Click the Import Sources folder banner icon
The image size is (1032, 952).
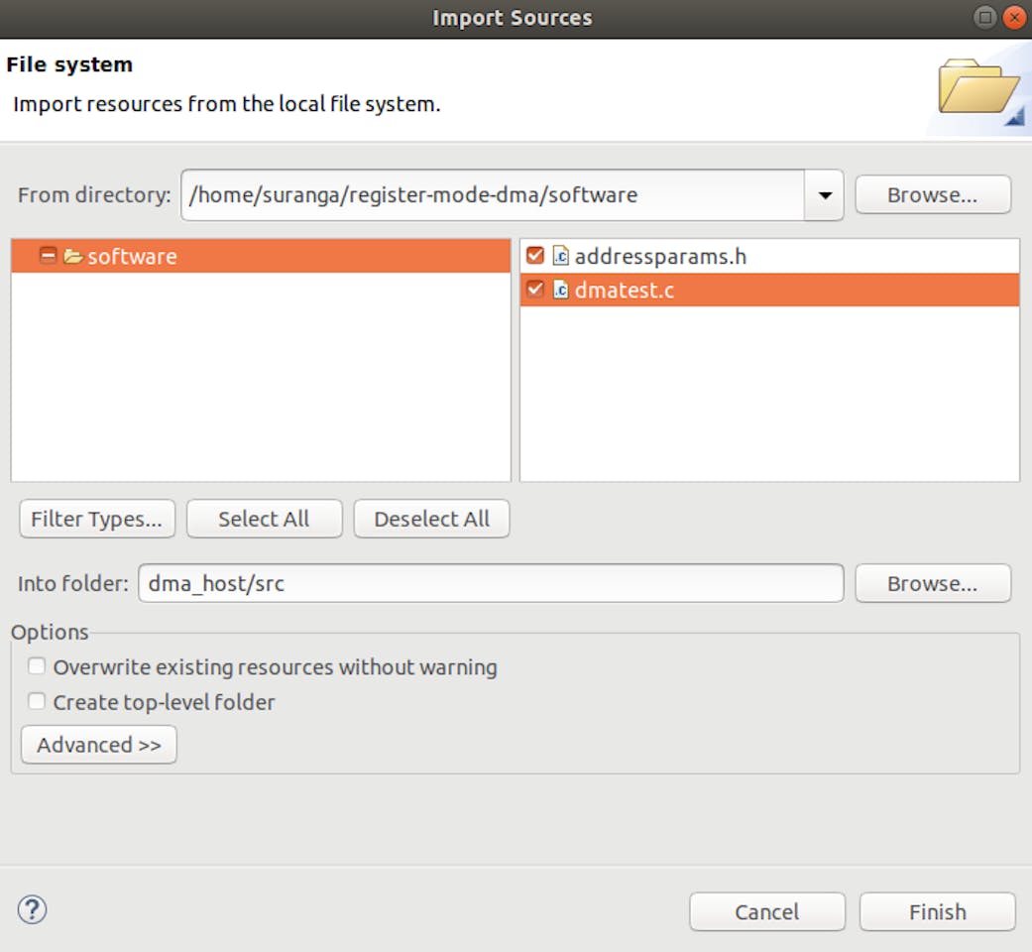click(975, 87)
